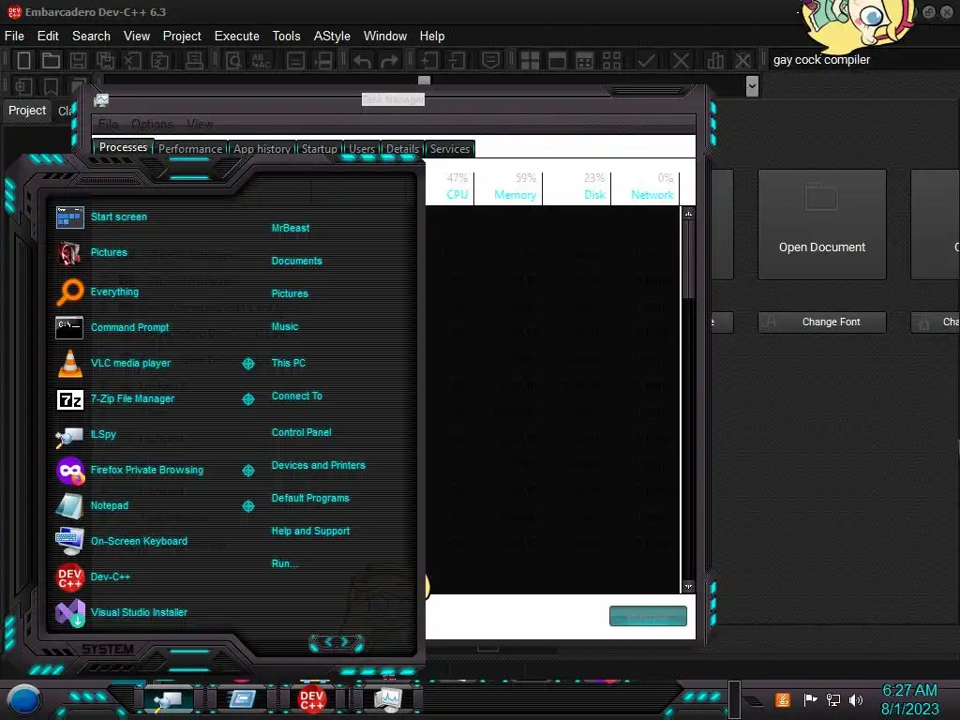Expand VLC media player jump list arrow
960x720 pixels.
pyautogui.click(x=247, y=364)
